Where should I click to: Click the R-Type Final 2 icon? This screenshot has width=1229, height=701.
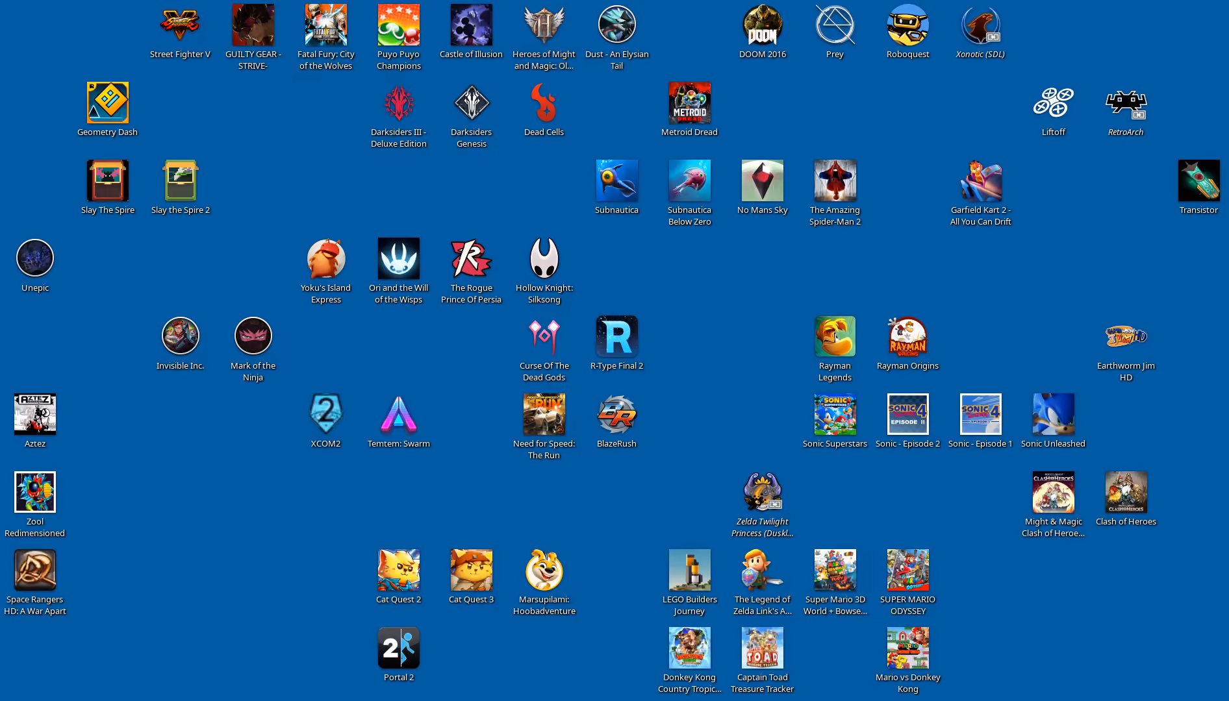616,336
